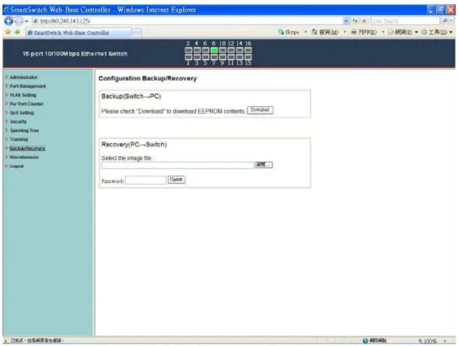Expand the QoS Setting sidebar menu
The width and height of the screenshot is (458, 346).
tap(22, 113)
